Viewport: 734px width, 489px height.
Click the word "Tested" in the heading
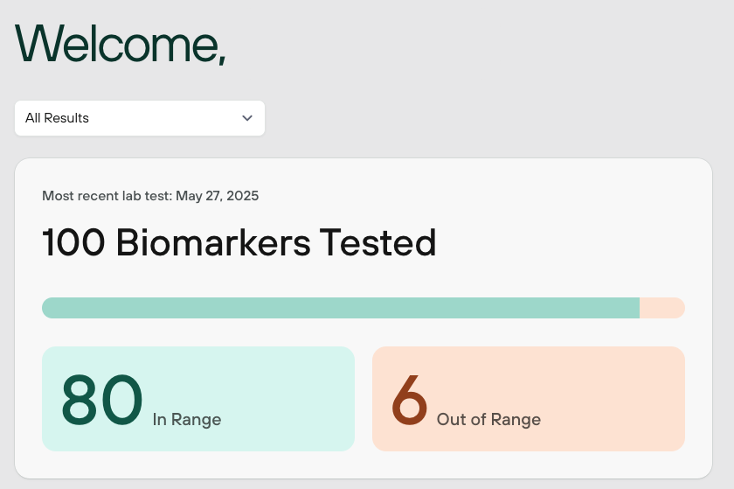pos(377,242)
